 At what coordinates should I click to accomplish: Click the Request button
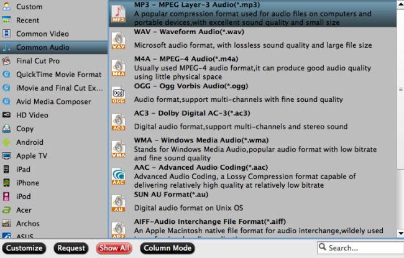click(71, 248)
